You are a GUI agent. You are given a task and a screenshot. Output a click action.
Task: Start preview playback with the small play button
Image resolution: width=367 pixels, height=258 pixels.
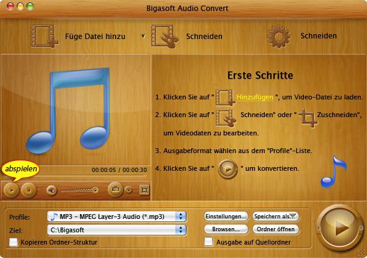(11, 190)
